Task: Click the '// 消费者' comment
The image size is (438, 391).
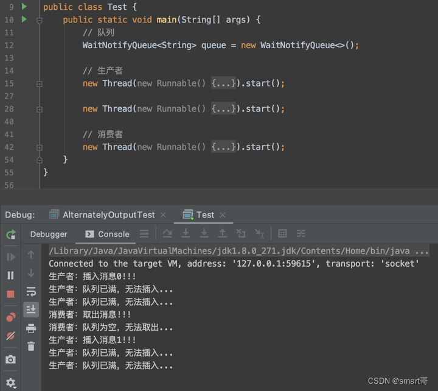Action: (103, 134)
